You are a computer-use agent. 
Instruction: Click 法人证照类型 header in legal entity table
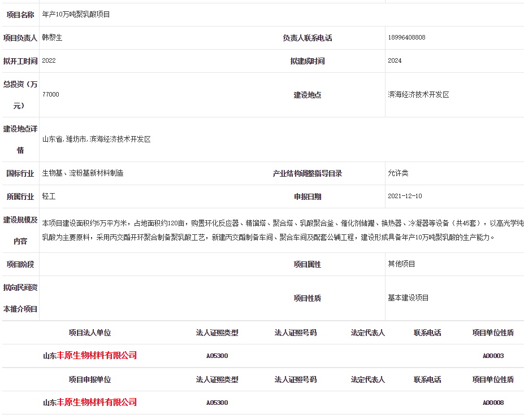click(217, 333)
